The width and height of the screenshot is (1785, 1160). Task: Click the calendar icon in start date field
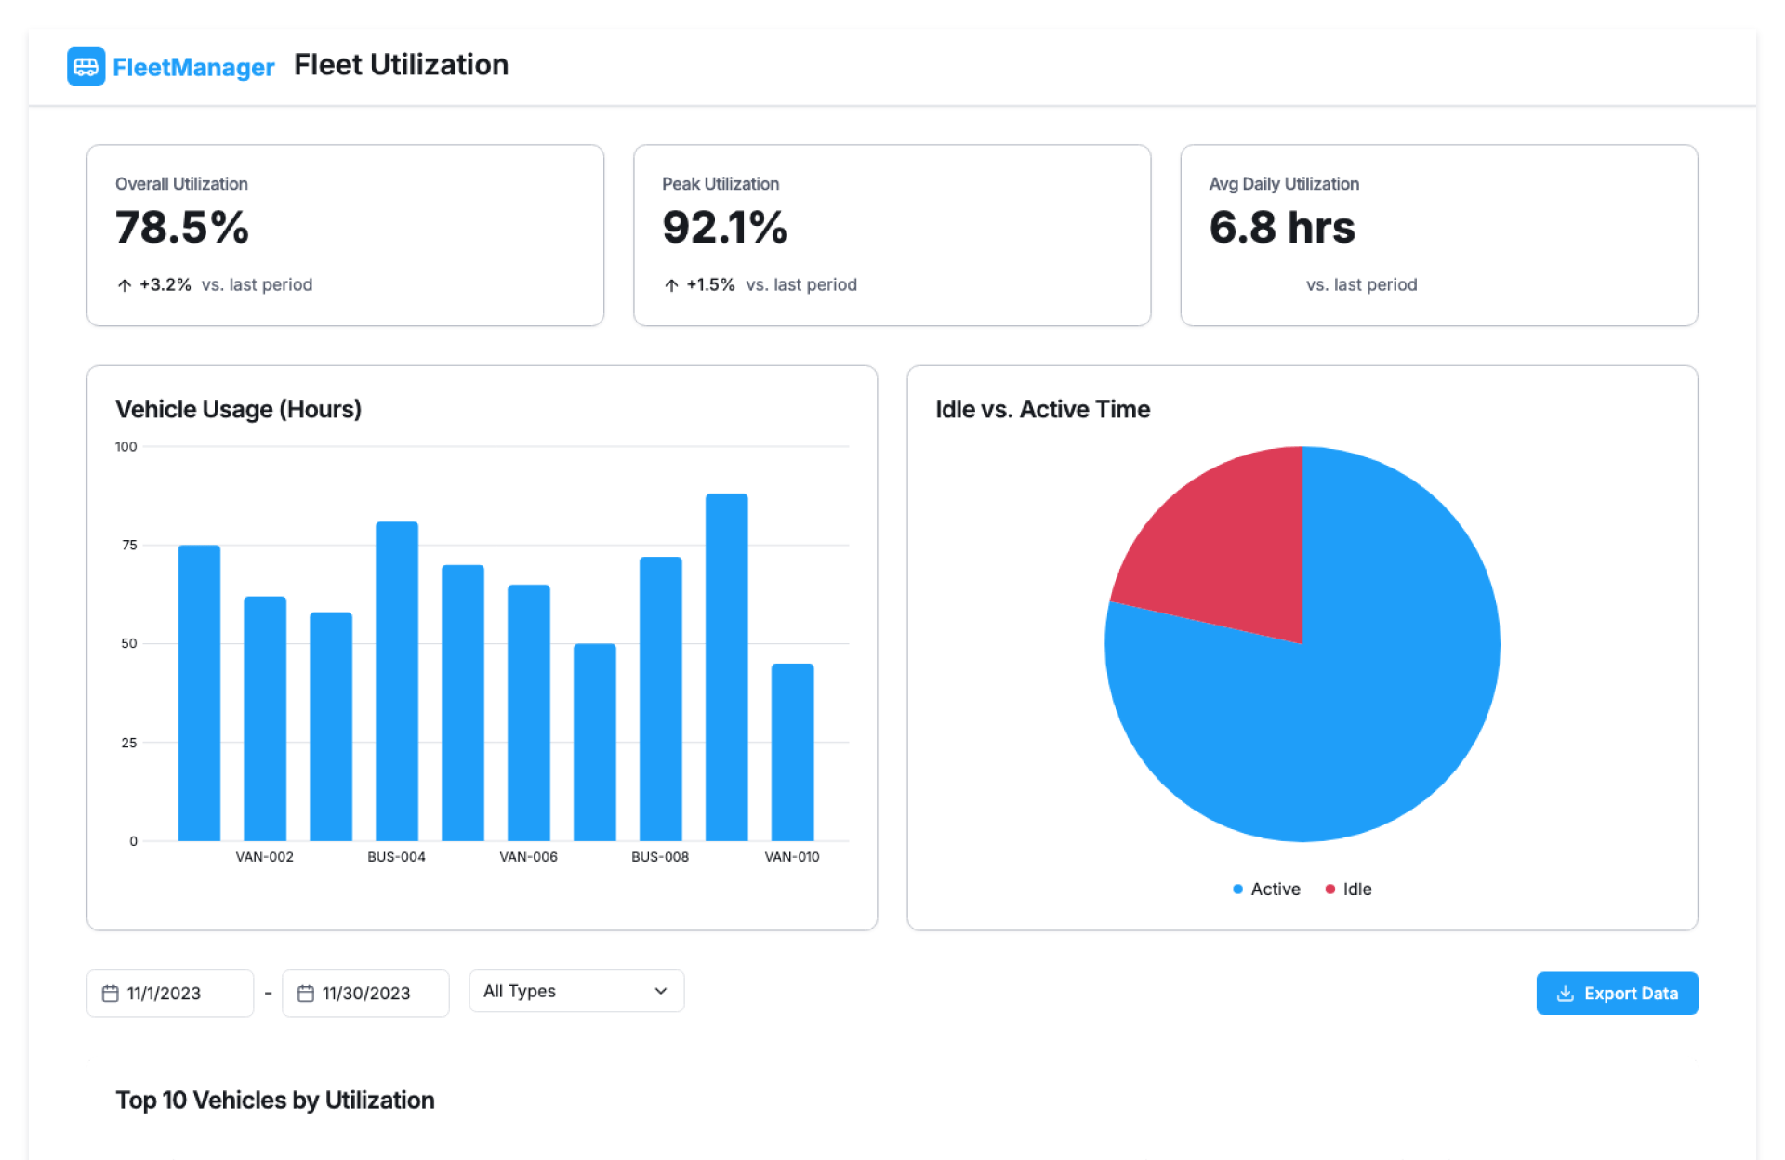tap(110, 994)
